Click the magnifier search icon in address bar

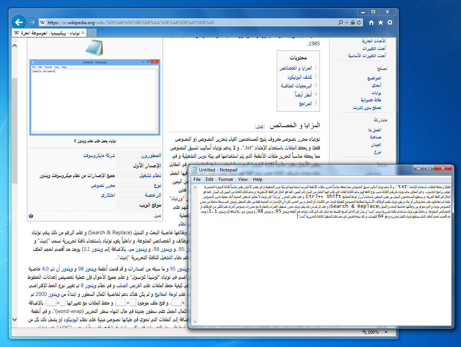click(x=341, y=22)
